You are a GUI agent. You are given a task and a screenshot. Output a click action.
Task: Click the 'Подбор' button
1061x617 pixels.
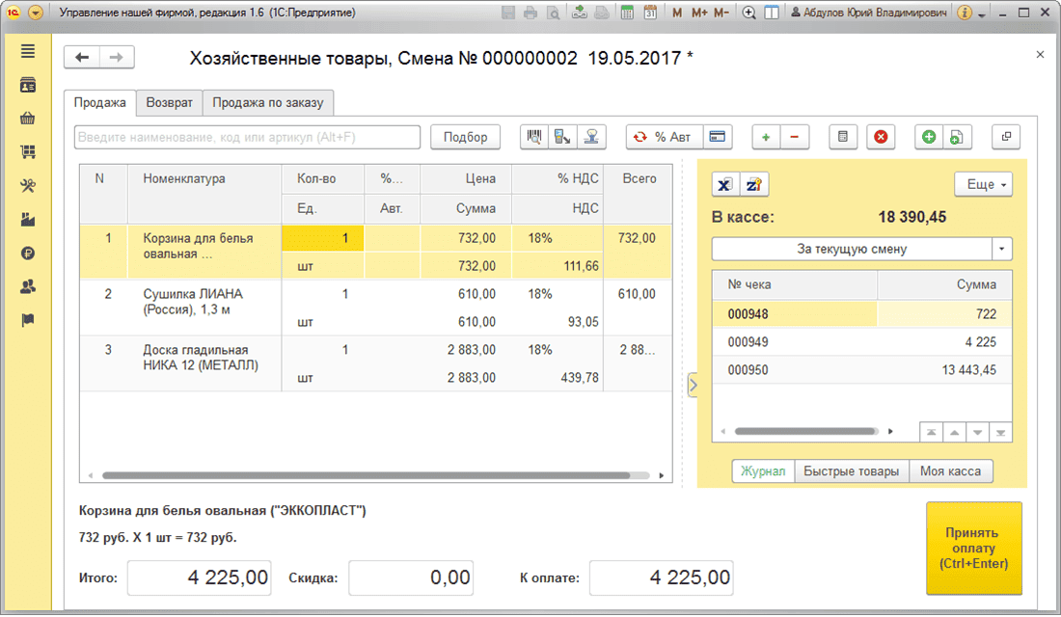(466, 137)
